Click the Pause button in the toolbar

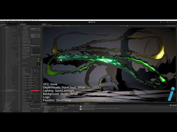point(92,22)
